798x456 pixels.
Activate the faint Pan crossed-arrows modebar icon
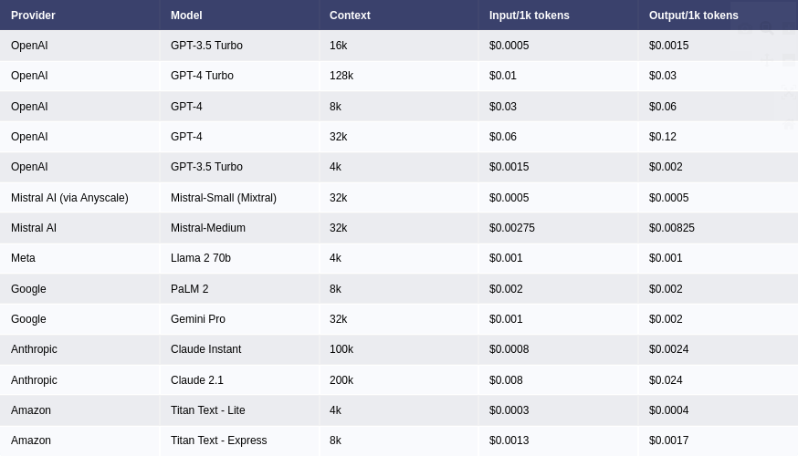coord(766,60)
